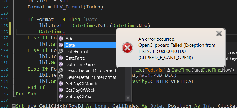Click the red error icon in dialog
Image resolution: width=237 pixels, height=108 pixels.
(x=127, y=48)
